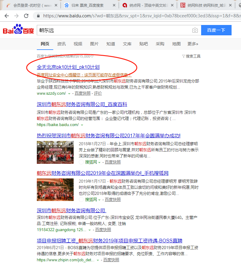The height and width of the screenshot is (264, 241).
Task: Open the 全天北京pk10计划 result link
Action: 68,67
